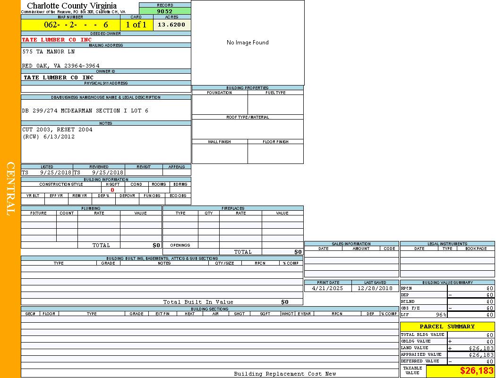496x378 pixels.
Task: Click the last saved date 12/28/2018
Action: pyautogui.click(x=375, y=288)
